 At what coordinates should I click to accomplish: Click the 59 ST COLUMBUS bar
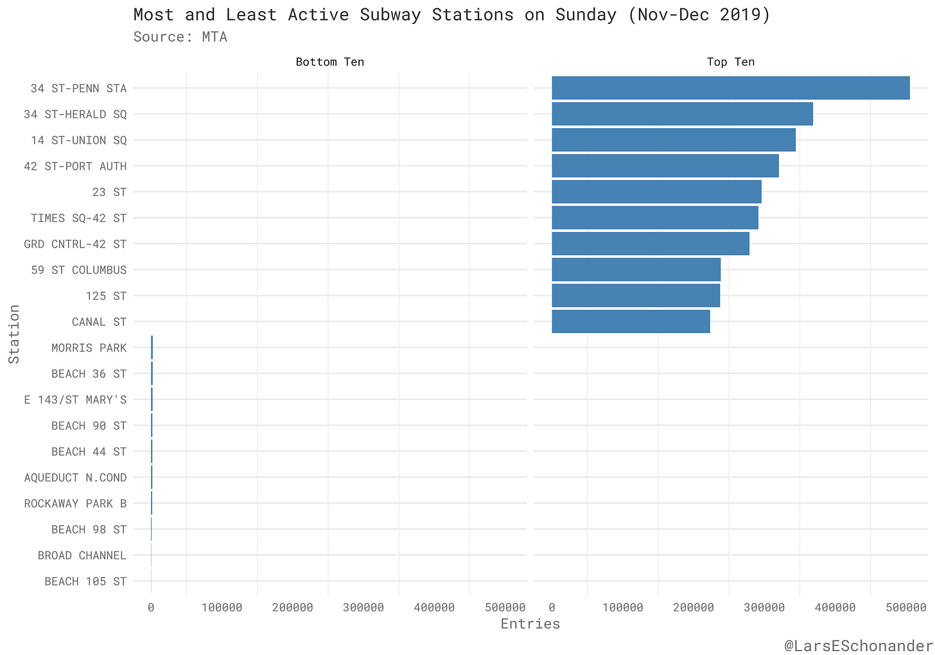pyautogui.click(x=636, y=270)
